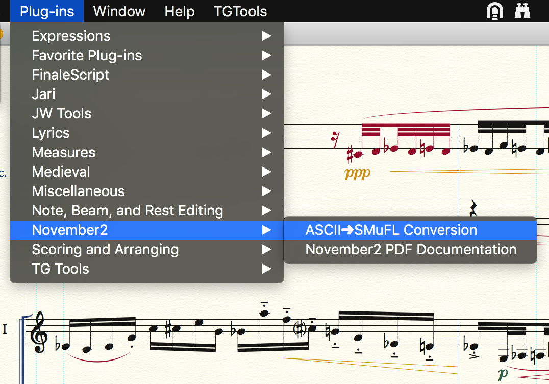Click the green p dynamic marking

pyautogui.click(x=503, y=373)
